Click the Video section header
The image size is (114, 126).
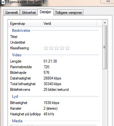point(17,55)
